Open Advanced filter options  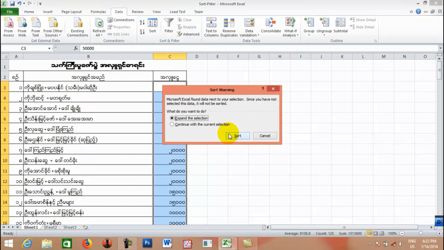tap(188, 34)
